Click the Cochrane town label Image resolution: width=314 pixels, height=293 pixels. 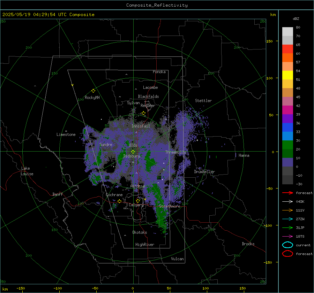(114, 195)
